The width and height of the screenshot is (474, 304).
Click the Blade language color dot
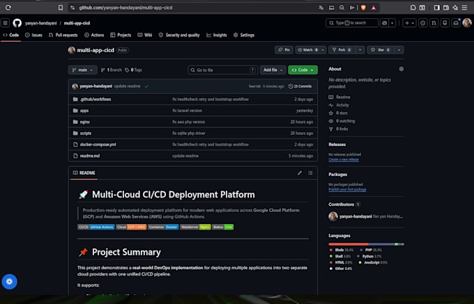point(331,250)
